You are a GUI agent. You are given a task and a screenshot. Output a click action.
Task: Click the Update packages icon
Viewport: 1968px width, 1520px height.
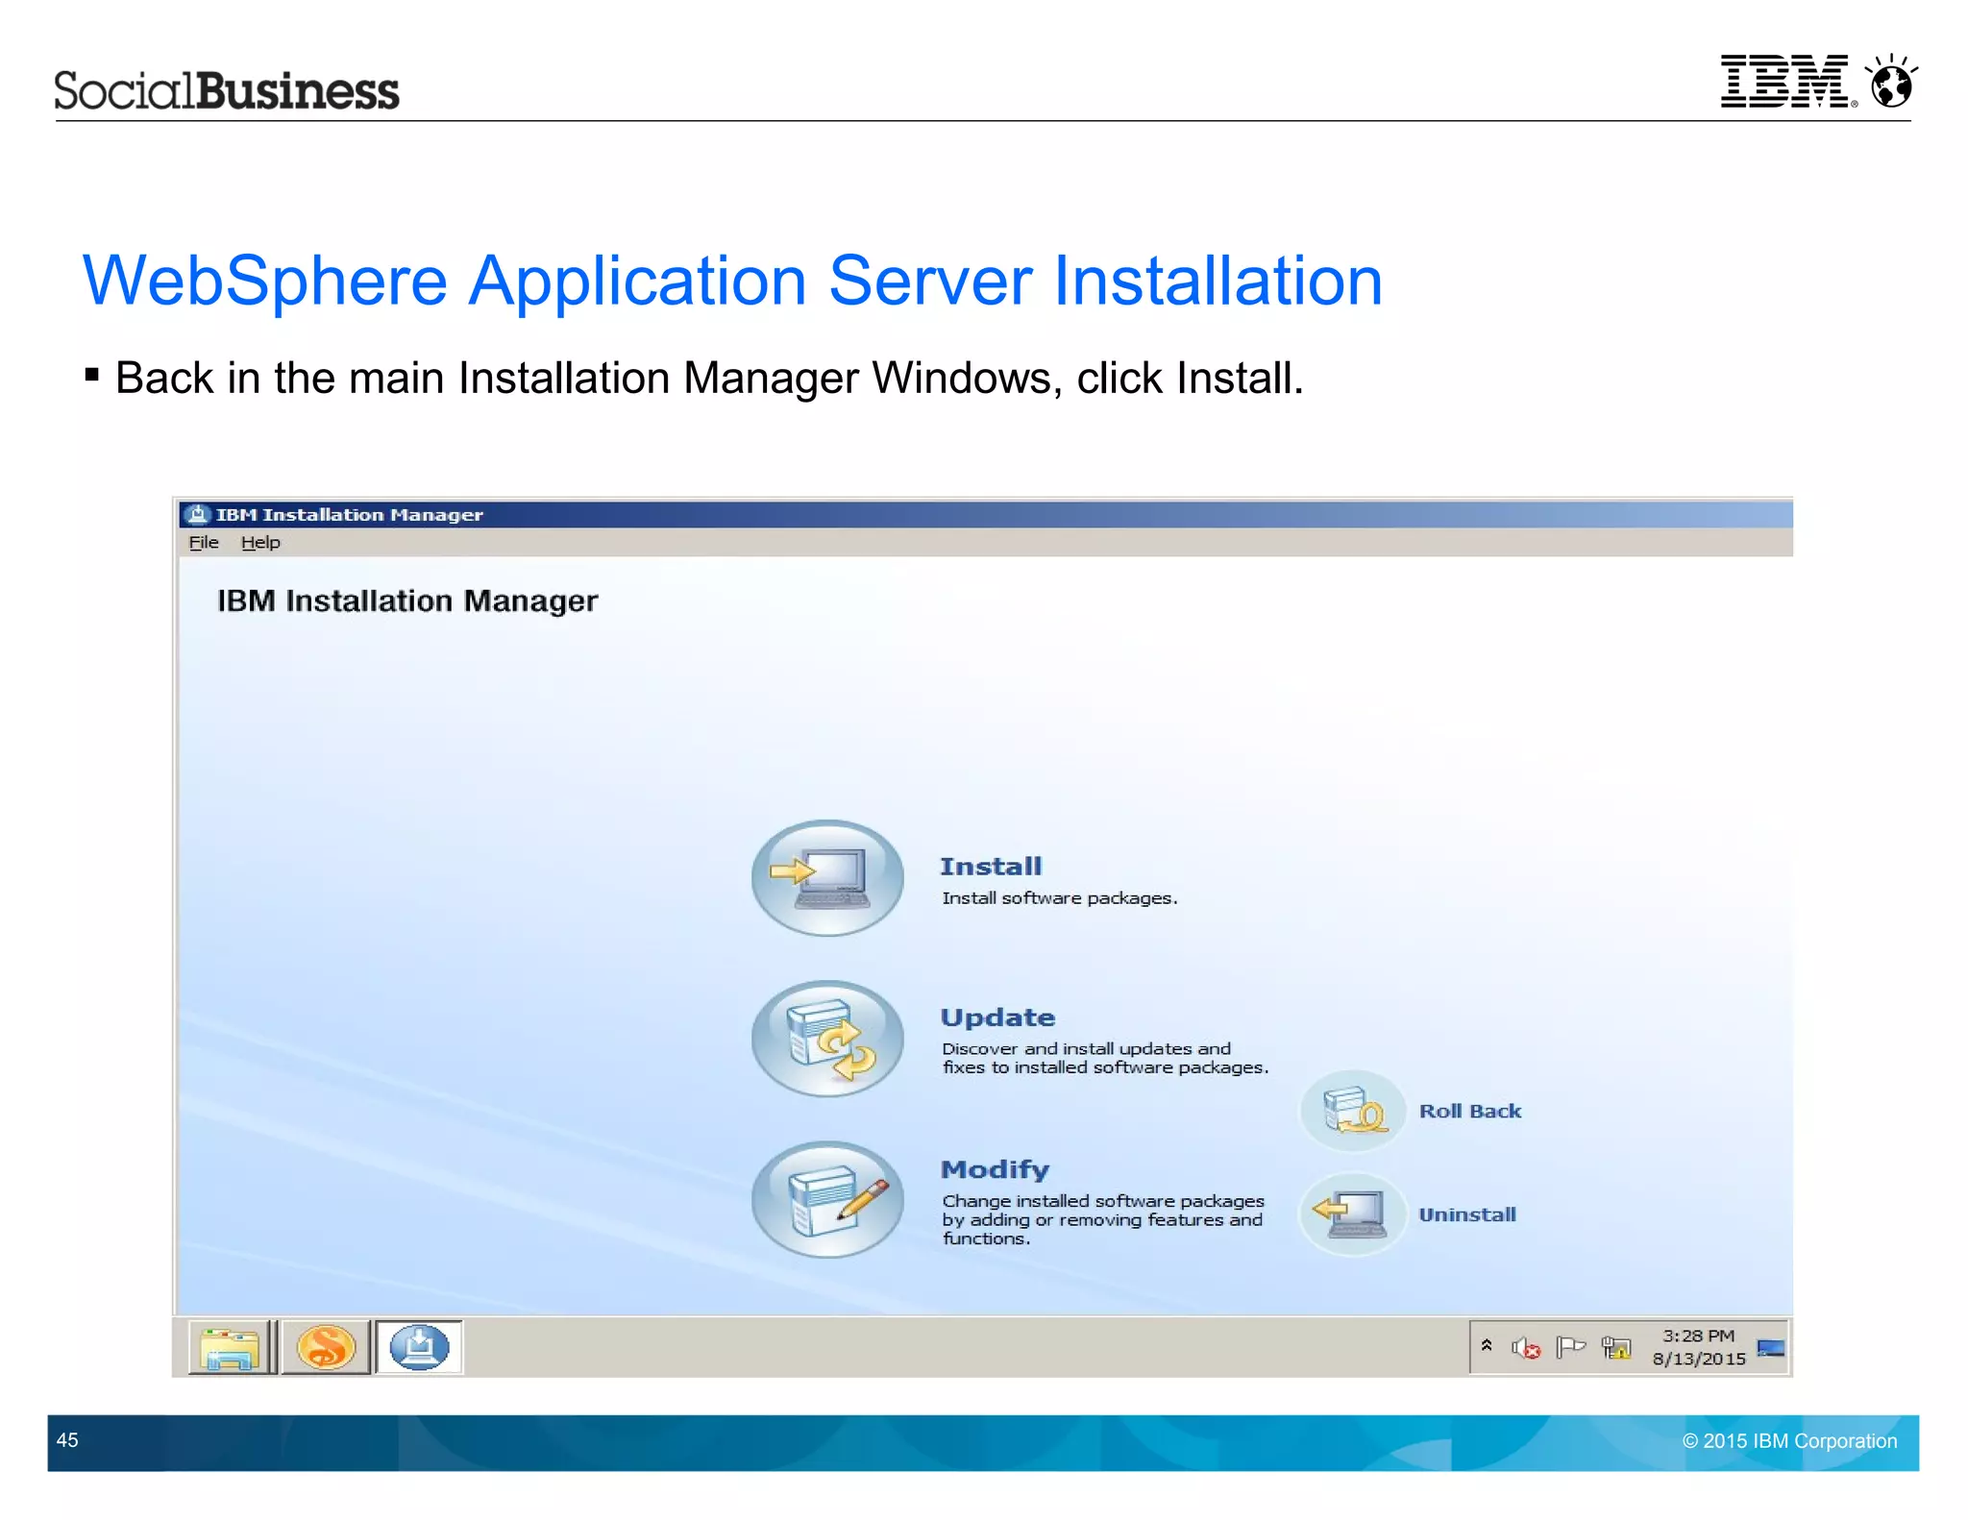(827, 1039)
